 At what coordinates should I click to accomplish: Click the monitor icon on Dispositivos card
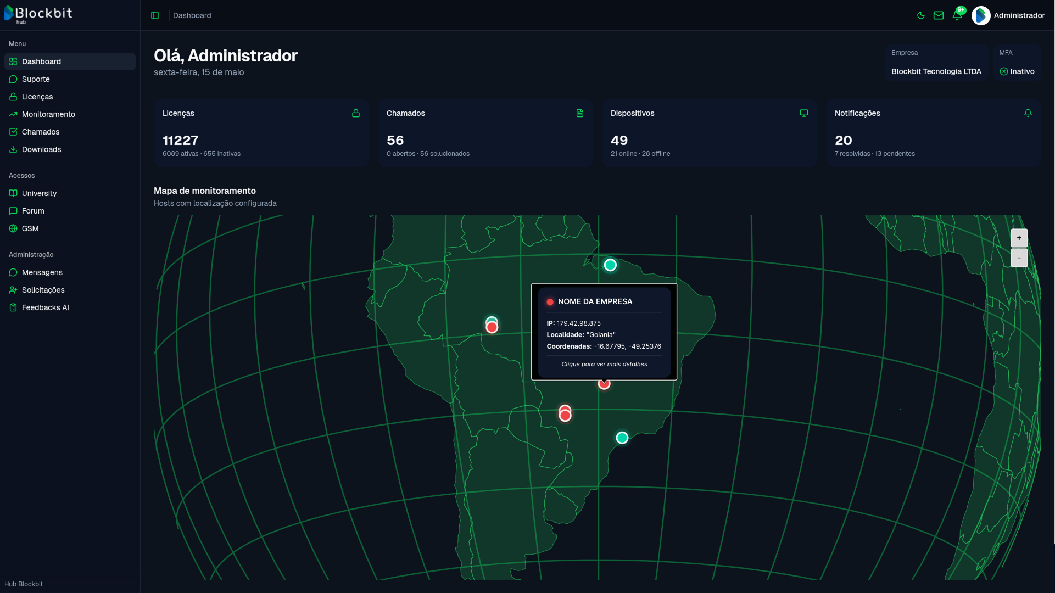pyautogui.click(x=804, y=113)
